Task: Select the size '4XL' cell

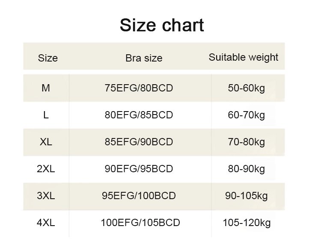Action: click(x=46, y=223)
